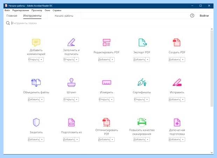This screenshot has width=217, height=158.
Task: Expand dropdown arrow under Экспорт PDF
Action: coord(148,60)
